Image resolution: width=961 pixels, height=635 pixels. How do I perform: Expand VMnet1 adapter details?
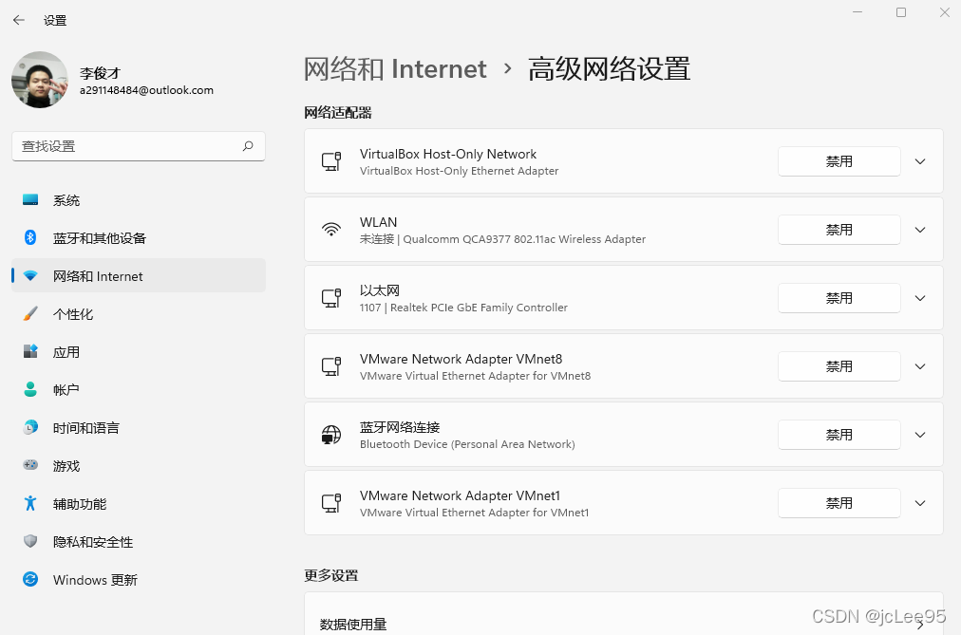coord(920,503)
